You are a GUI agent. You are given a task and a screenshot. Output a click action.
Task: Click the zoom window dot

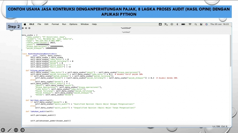pyautogui.click(x=29, y=28)
